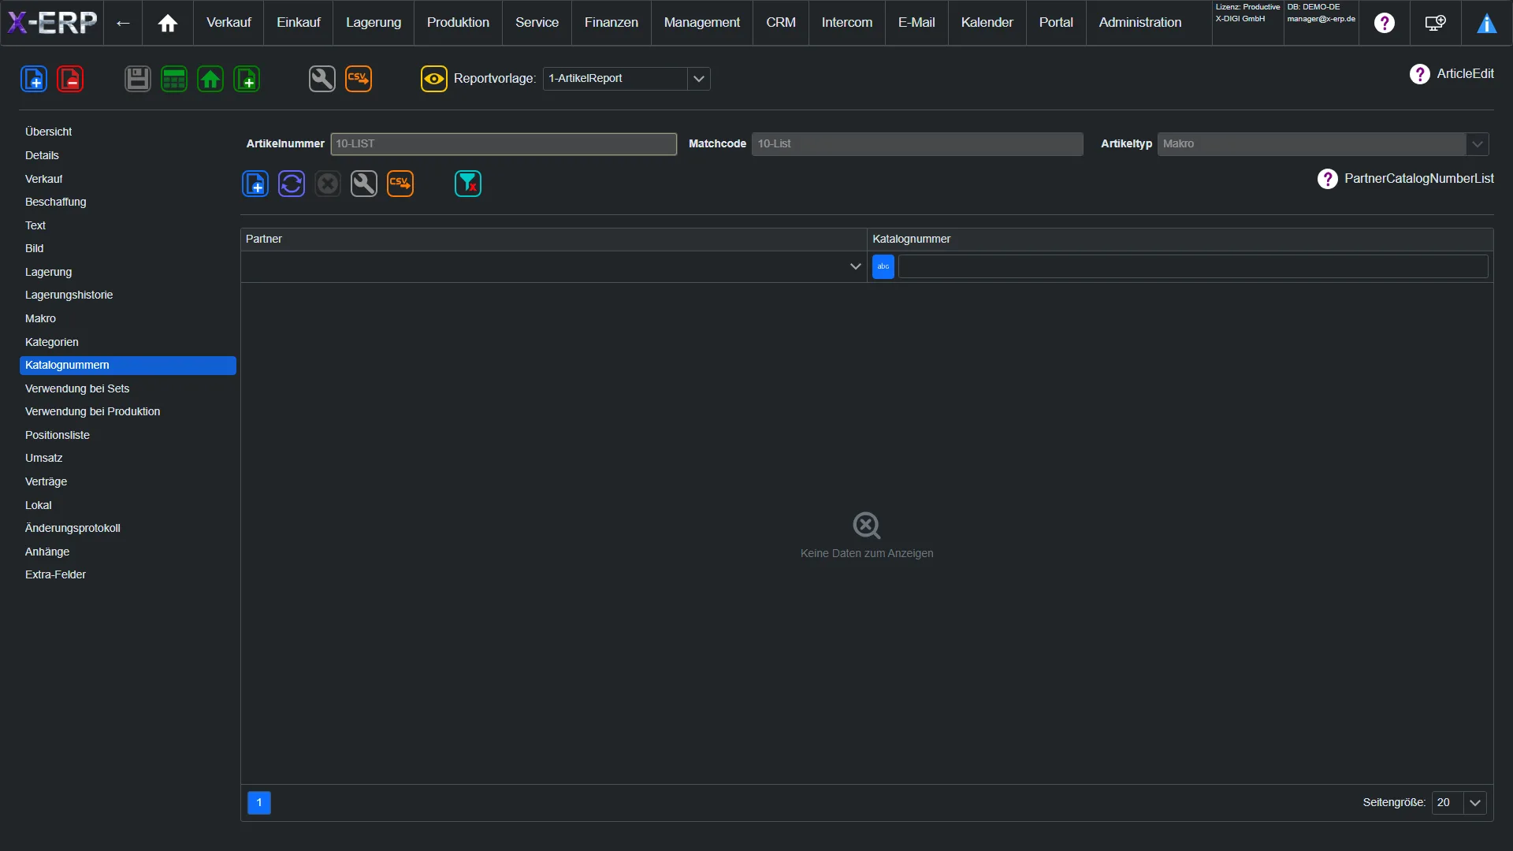Add a new catalog number entry below Artikelnummer
The height and width of the screenshot is (851, 1513).
pyautogui.click(x=255, y=184)
